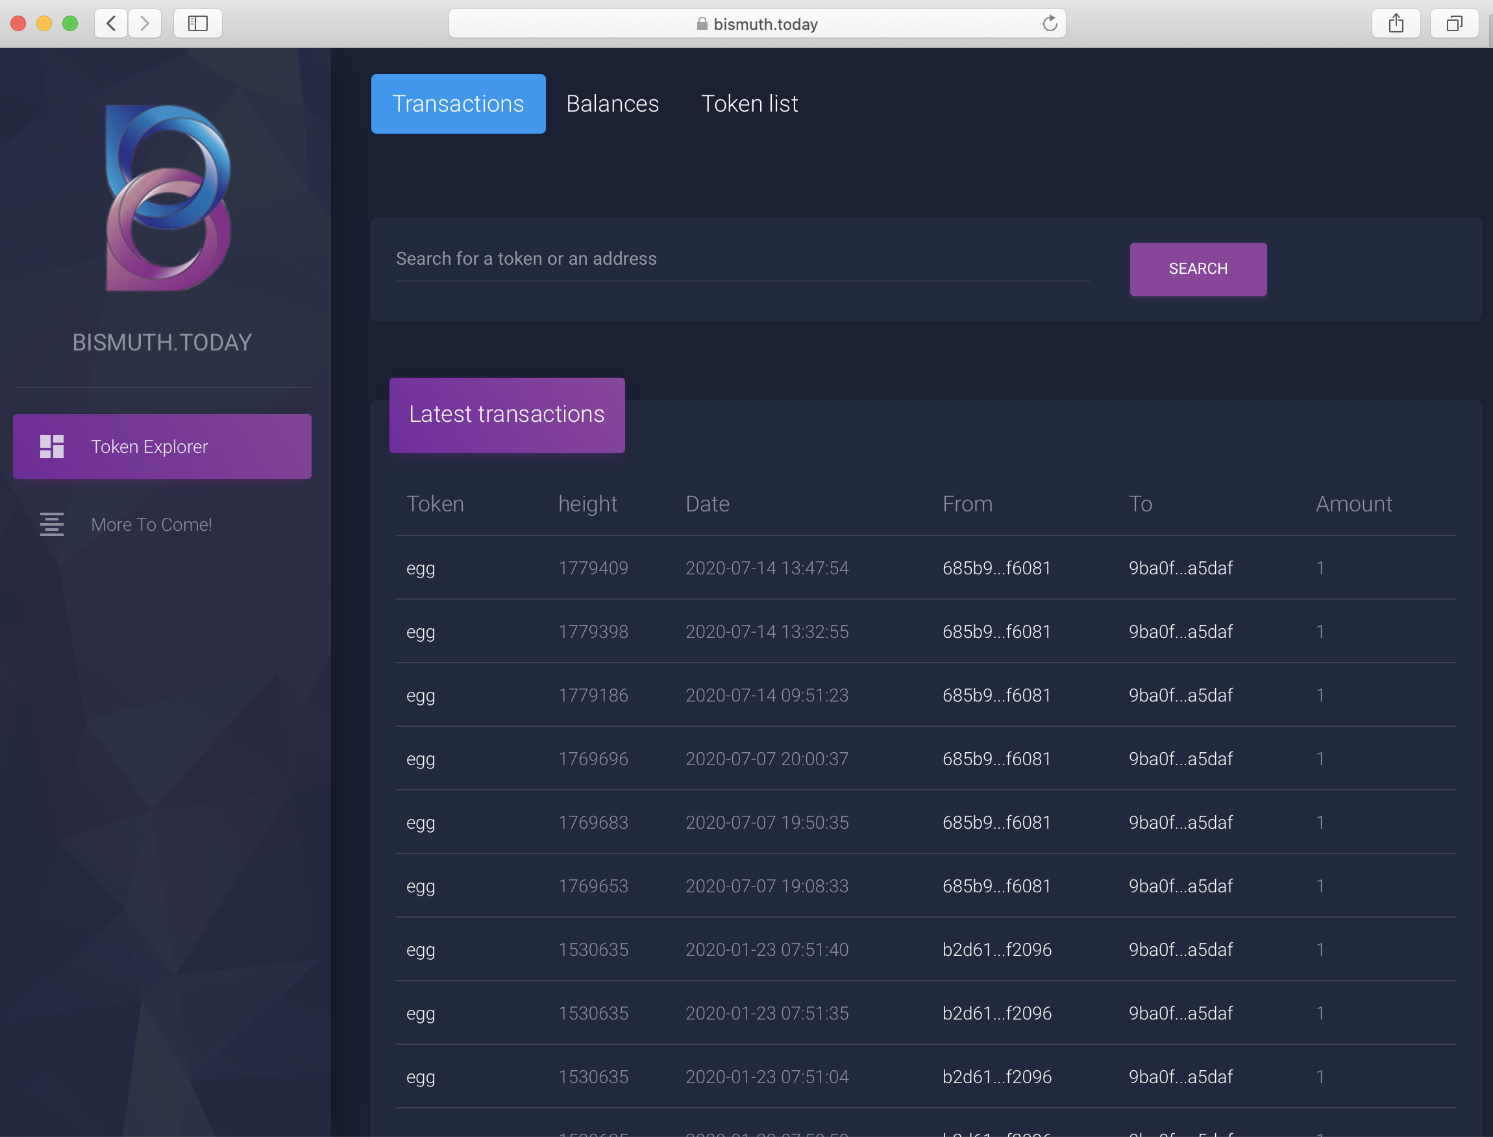The width and height of the screenshot is (1493, 1137).
Task: Click the Bismuth logo image
Action: tap(167, 198)
